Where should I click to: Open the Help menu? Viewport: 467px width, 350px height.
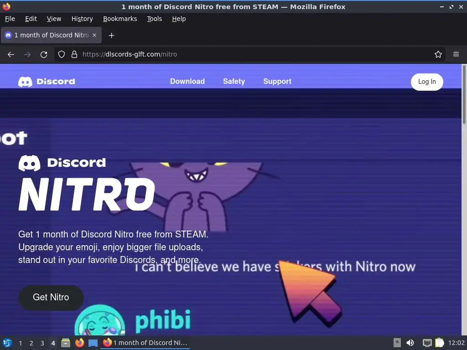[179, 19]
